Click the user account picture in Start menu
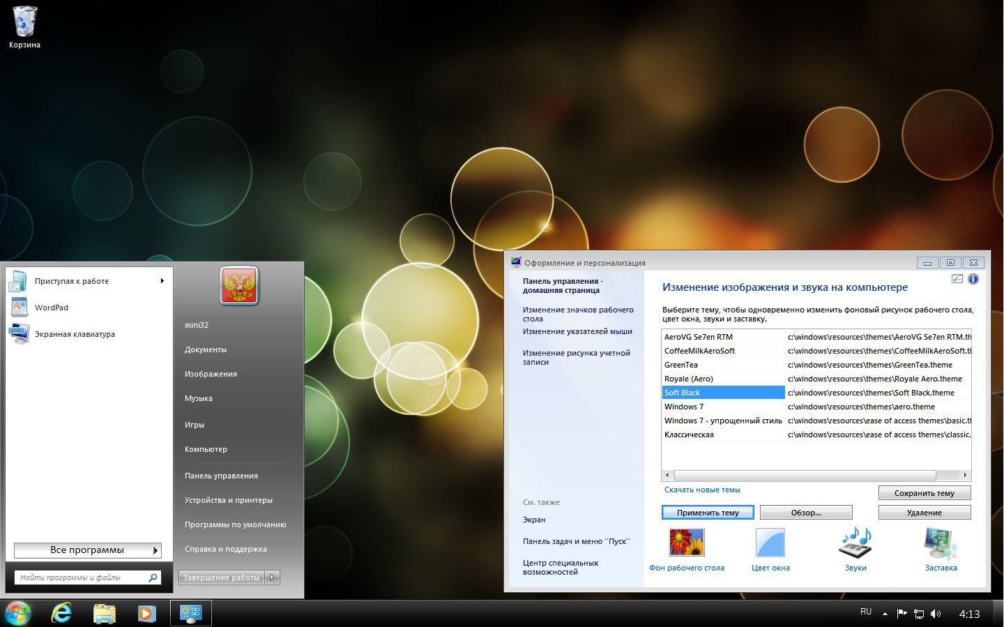 [x=239, y=286]
